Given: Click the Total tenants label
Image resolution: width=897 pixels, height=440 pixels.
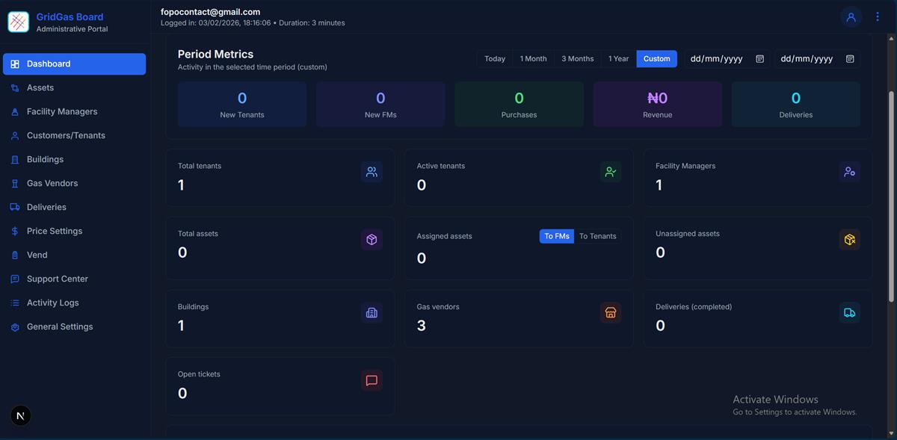Looking at the screenshot, I should point(200,166).
